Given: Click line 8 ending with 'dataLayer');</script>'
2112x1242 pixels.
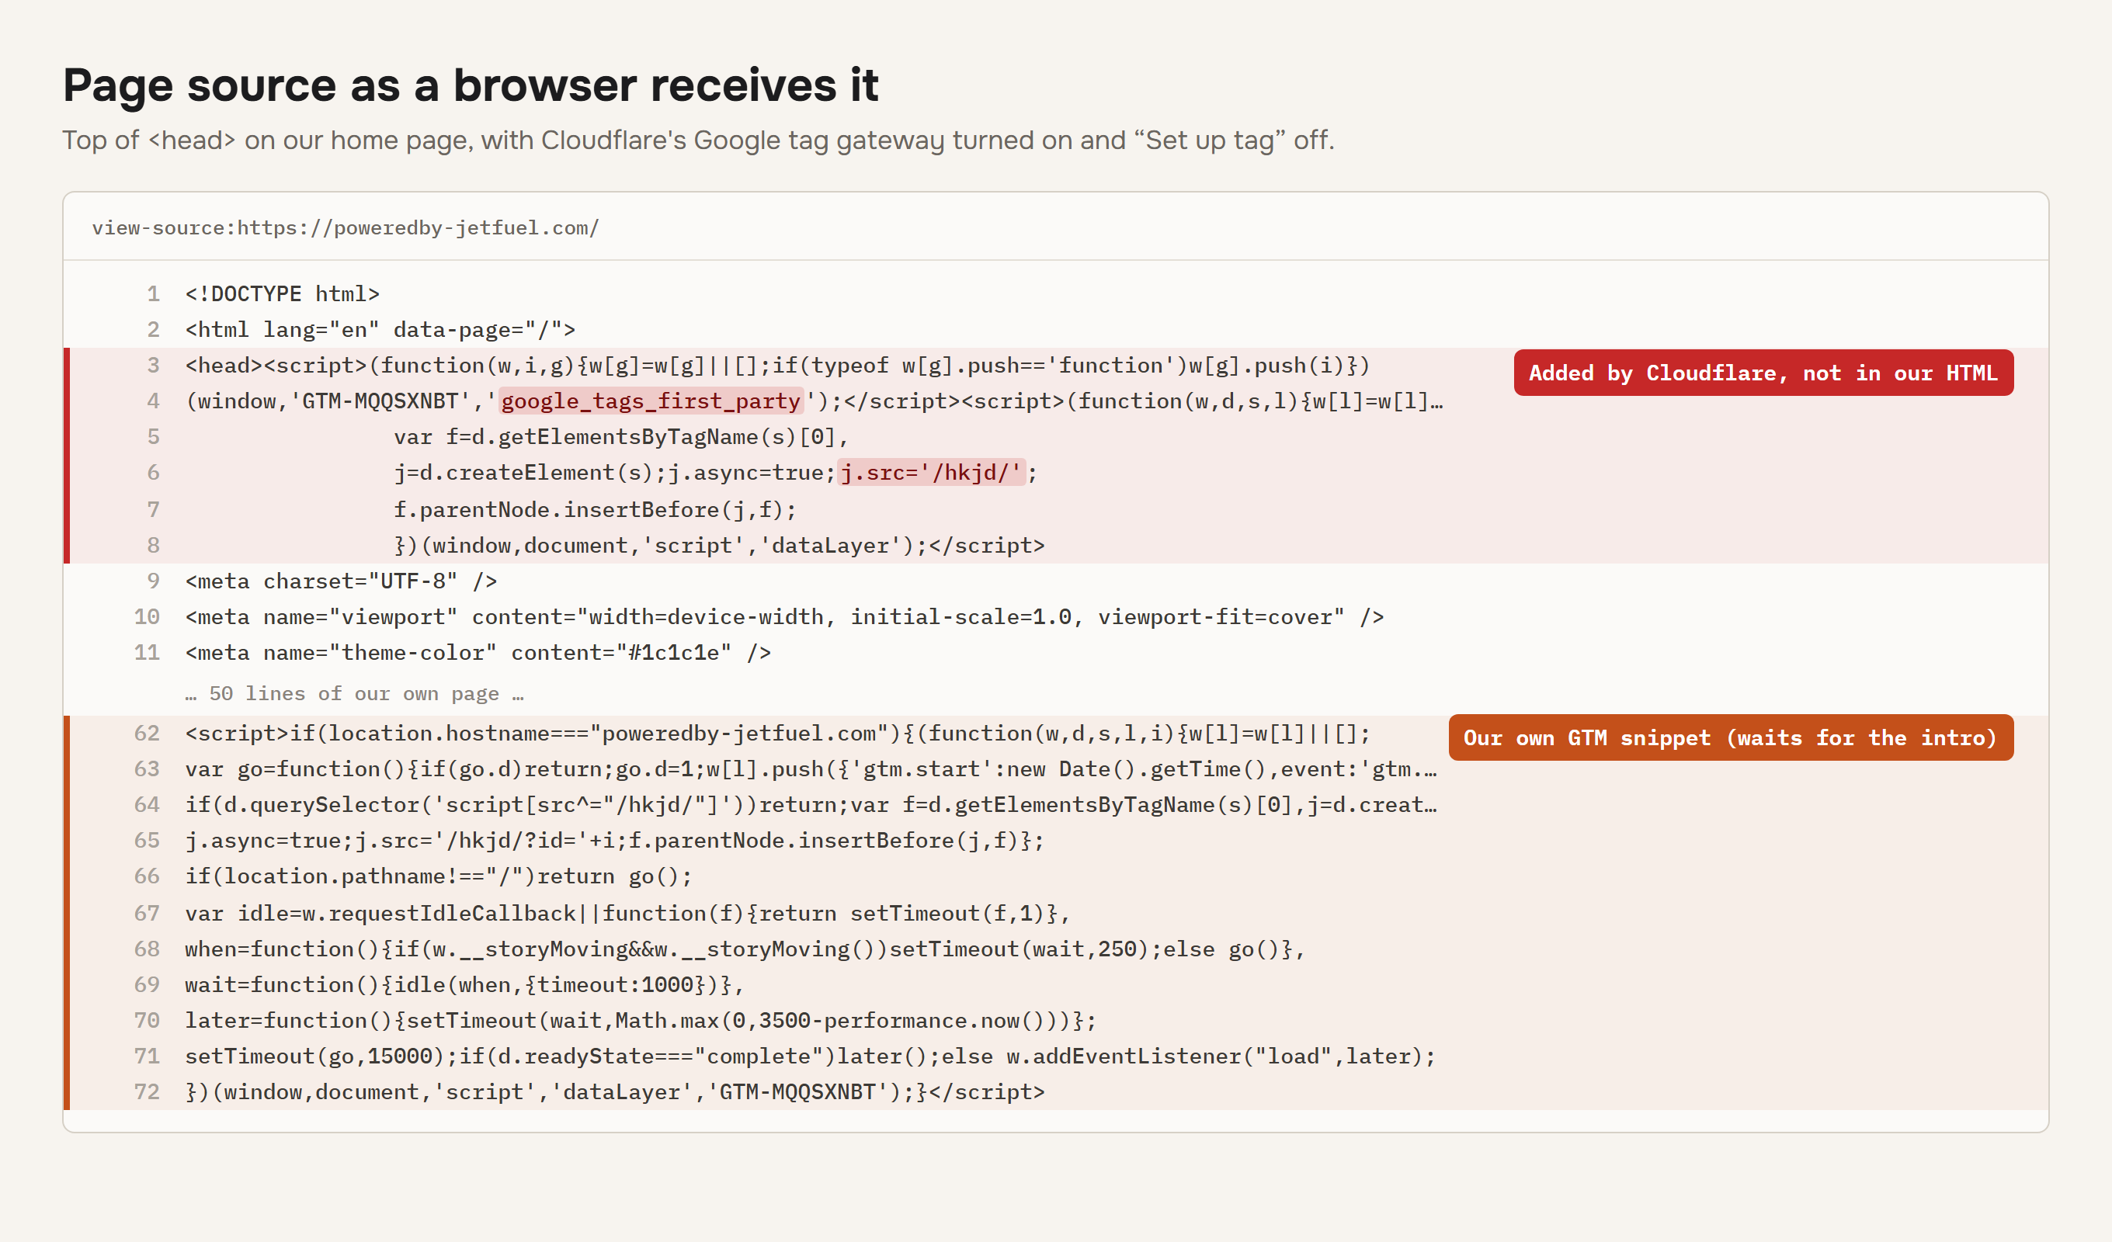Looking at the screenshot, I should coord(719,546).
